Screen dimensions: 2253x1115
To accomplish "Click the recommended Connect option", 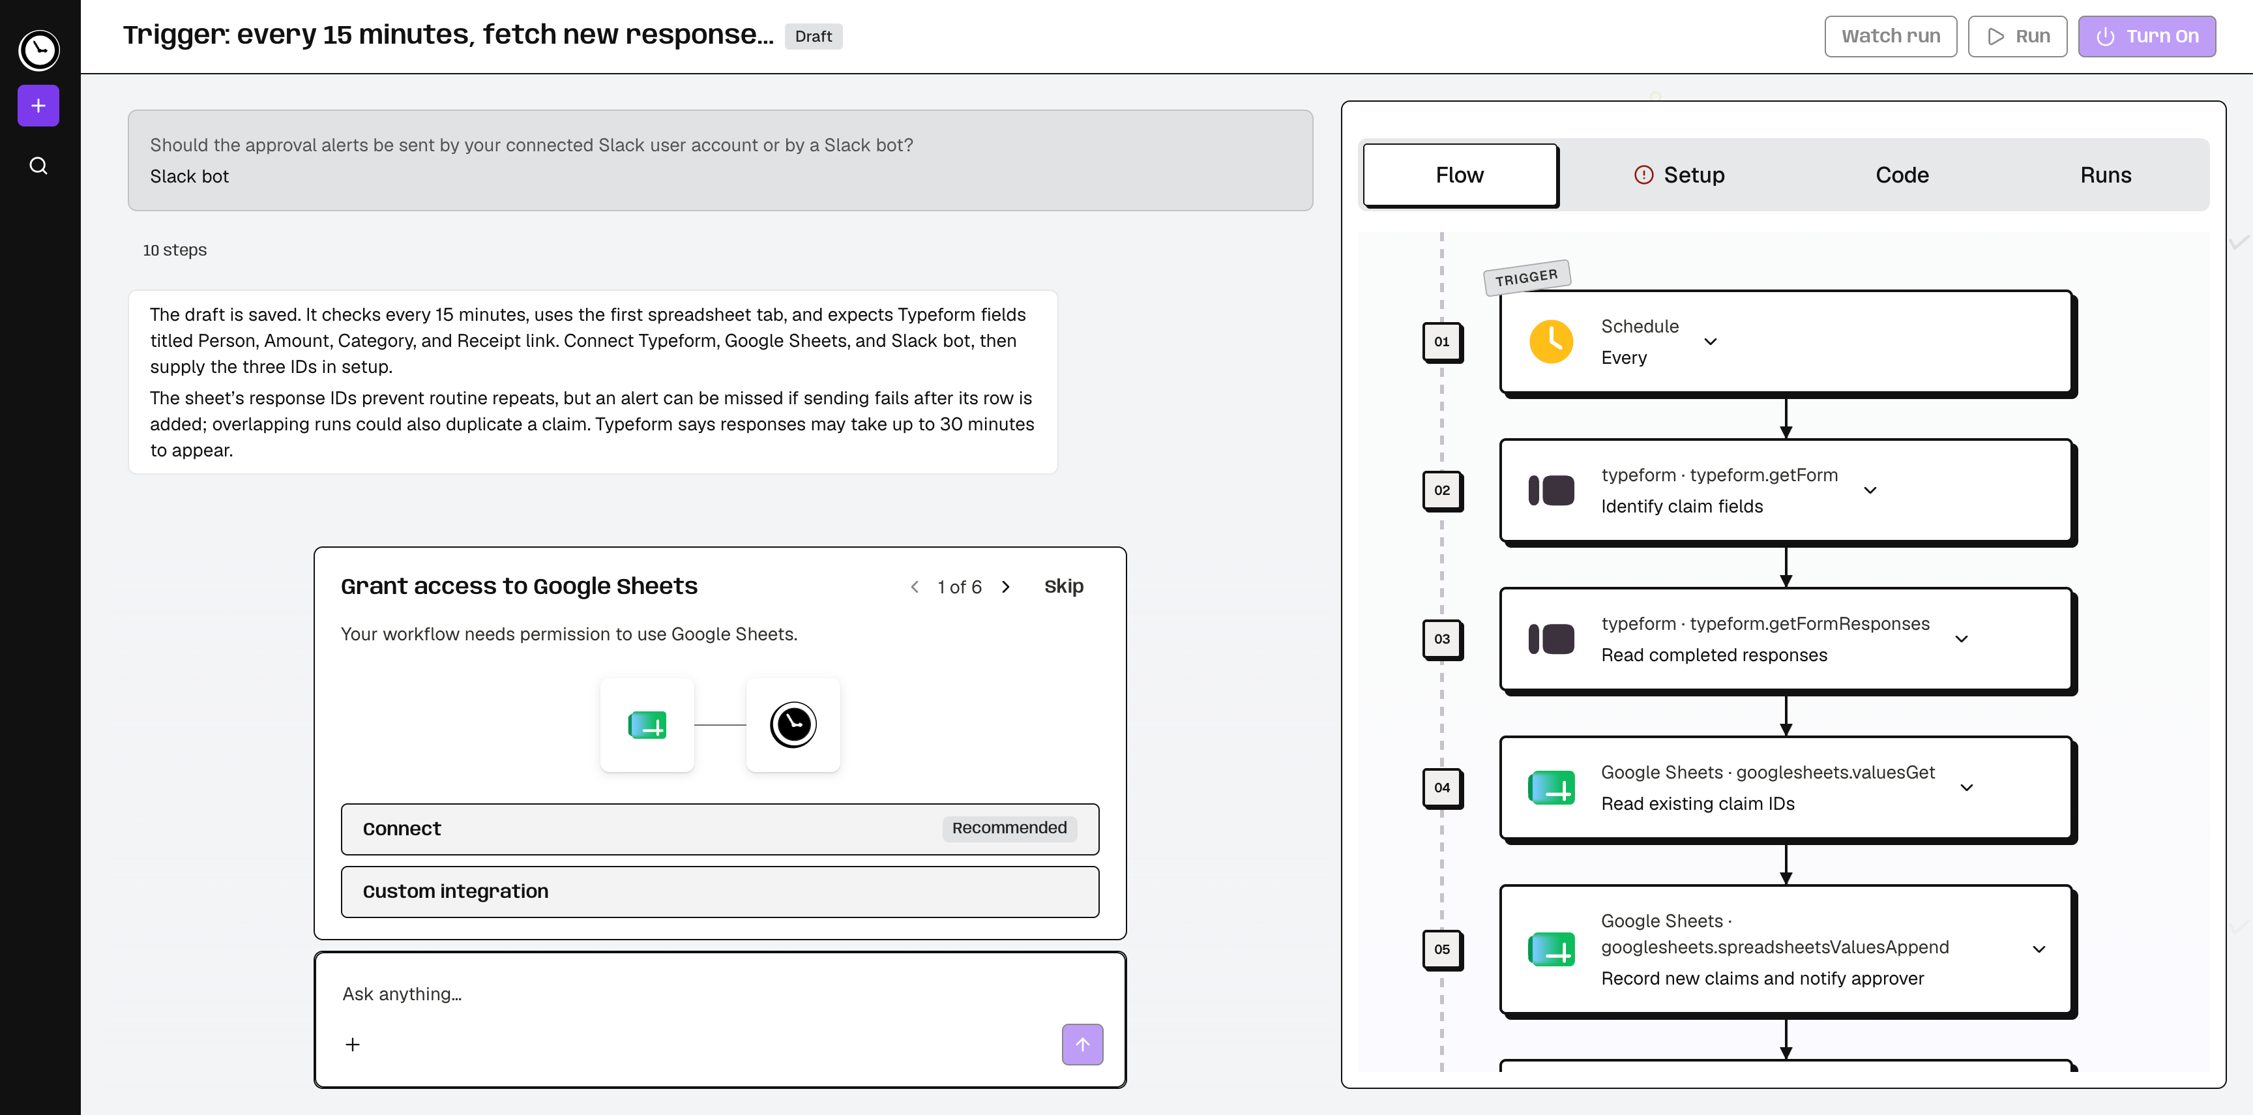I will click(x=720, y=829).
